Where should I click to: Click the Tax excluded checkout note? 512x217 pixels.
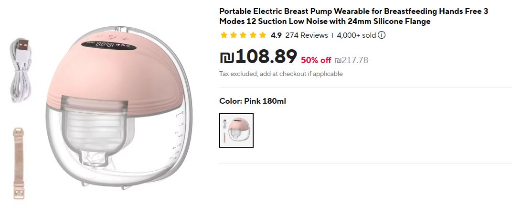[x=281, y=74]
